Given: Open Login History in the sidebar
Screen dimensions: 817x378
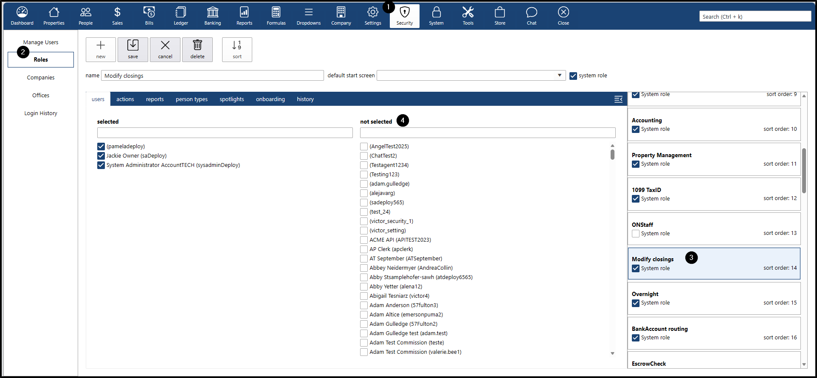Looking at the screenshot, I should [x=41, y=113].
